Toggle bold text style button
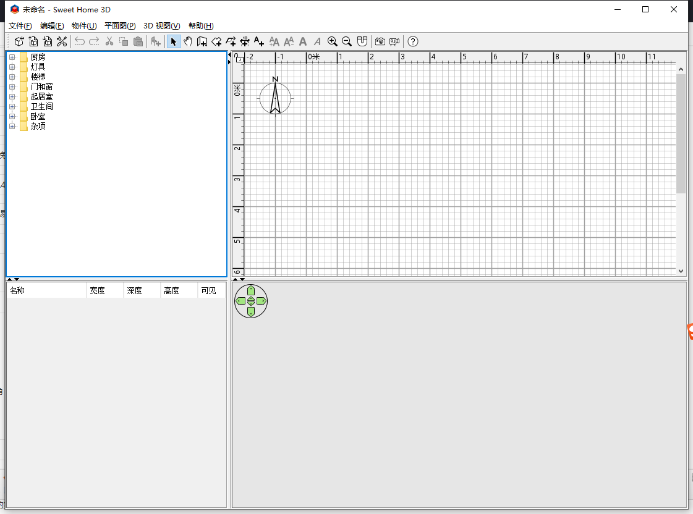Screen dimensions: 693x514 pos(303,41)
